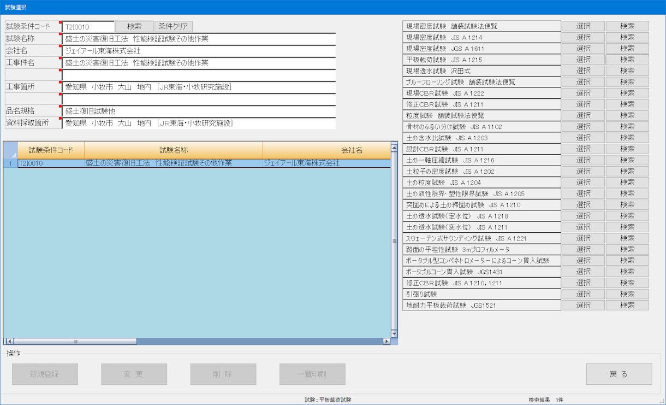Screen dimensions: 666x405
Task: Click the horizontal scrollbar thumb under the grid
Action: (x=75, y=342)
